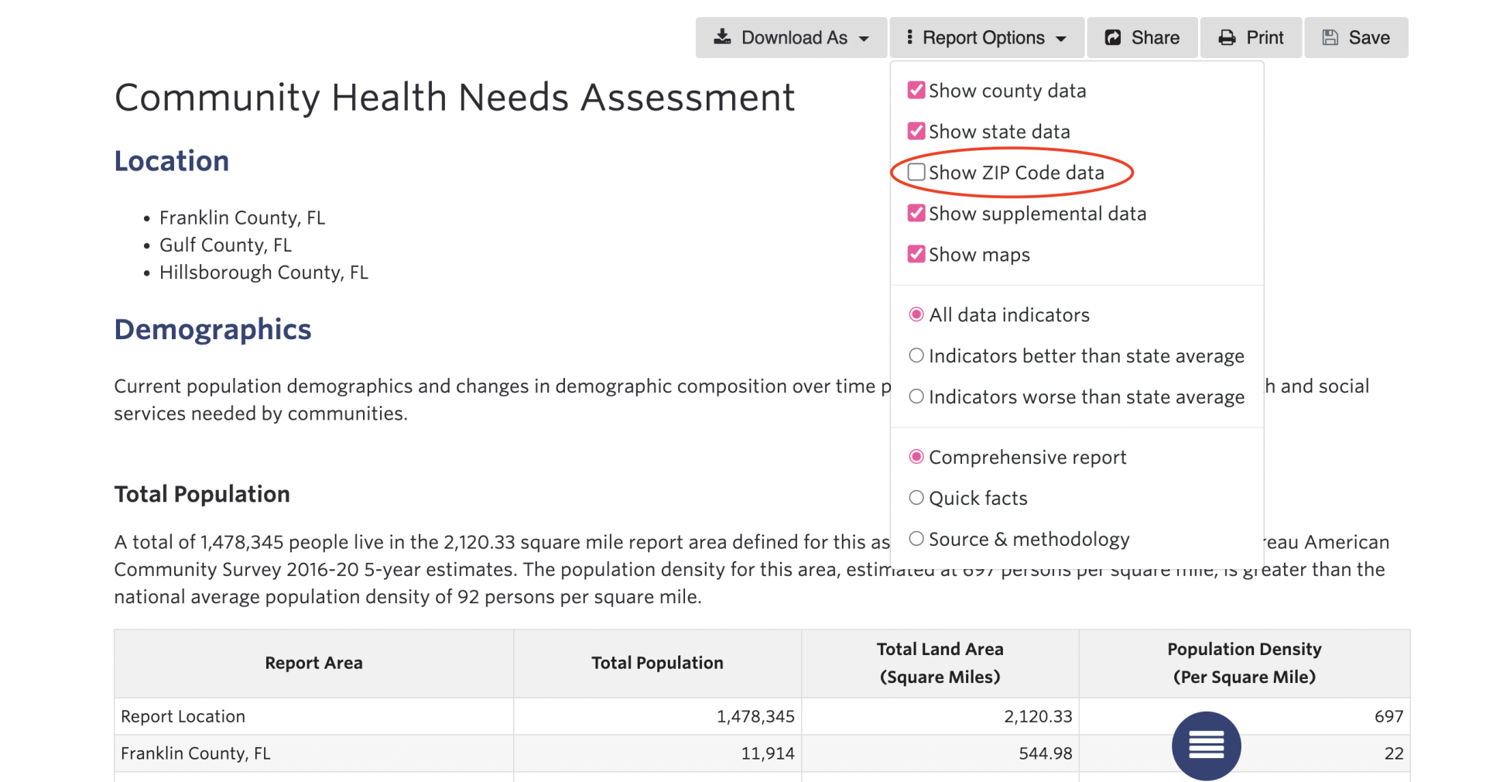Choose the Quick facts report type

(x=916, y=498)
